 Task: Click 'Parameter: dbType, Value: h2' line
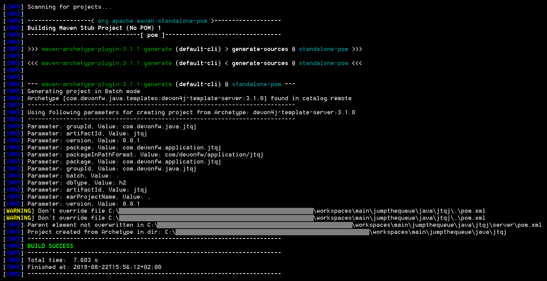77,183
